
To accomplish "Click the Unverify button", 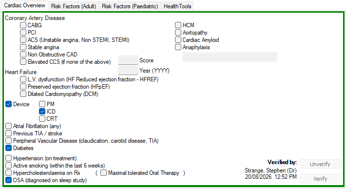I will pos(320,164).
